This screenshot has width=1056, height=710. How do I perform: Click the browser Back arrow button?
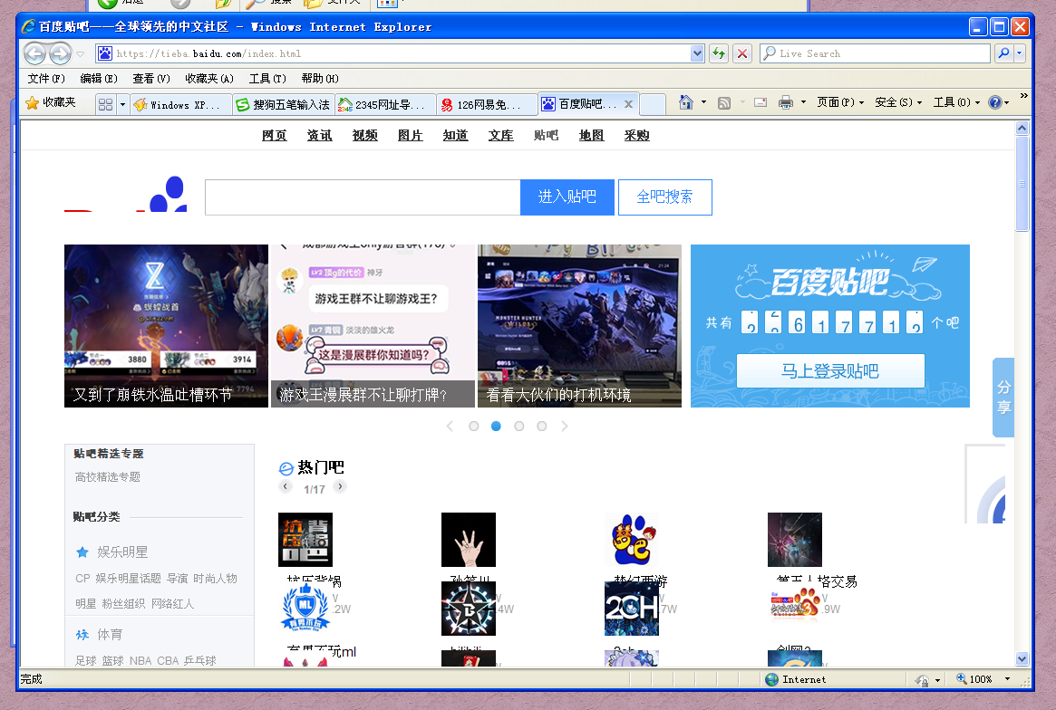[x=35, y=53]
